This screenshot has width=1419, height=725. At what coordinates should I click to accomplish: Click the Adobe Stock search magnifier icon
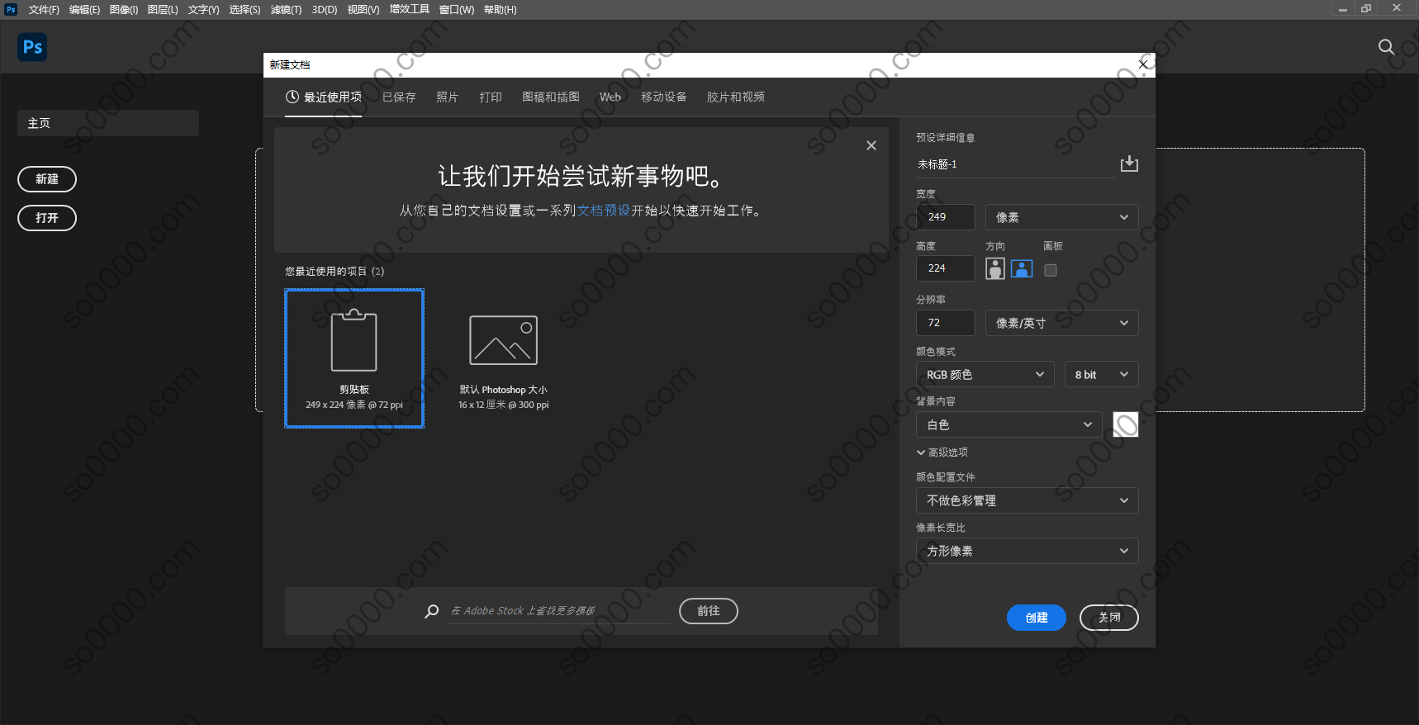[431, 611]
